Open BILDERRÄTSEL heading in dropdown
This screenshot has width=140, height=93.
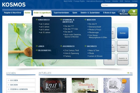pos(45,50)
